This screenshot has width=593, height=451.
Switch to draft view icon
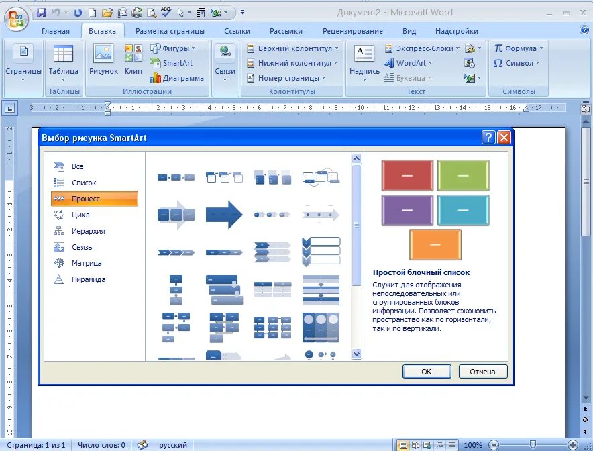click(x=451, y=445)
